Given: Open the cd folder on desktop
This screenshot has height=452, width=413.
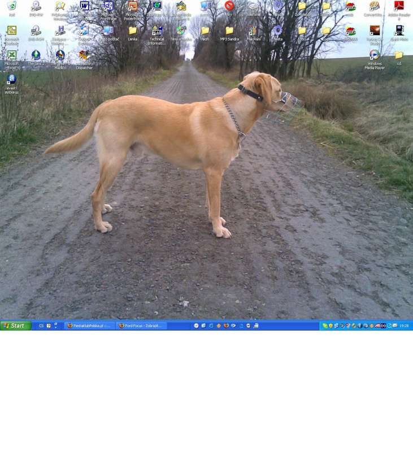Looking at the screenshot, I should point(399,55).
